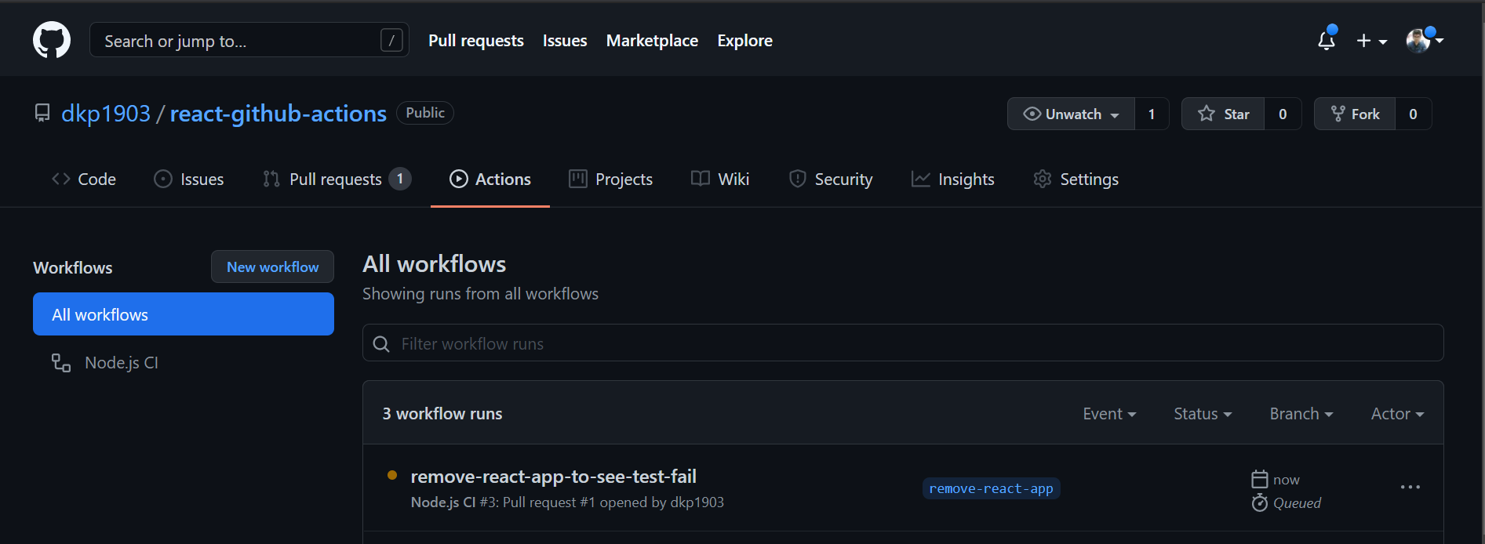Switch to the repository Pull requests tab
Screen dimensions: 1485x544
click(337, 180)
